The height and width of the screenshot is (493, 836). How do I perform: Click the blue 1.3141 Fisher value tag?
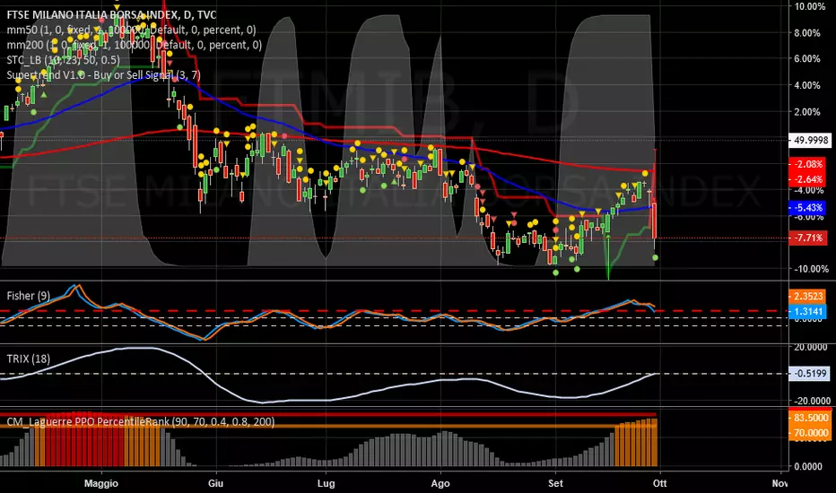[x=807, y=311]
